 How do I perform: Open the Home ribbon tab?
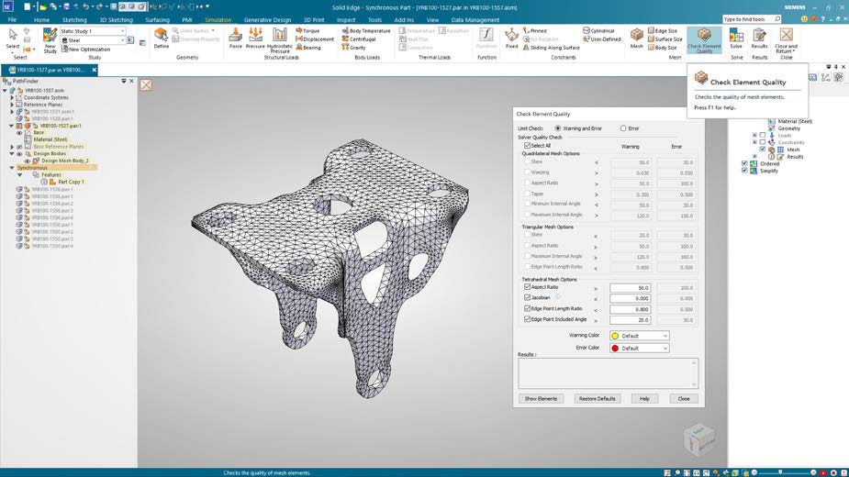41,20
